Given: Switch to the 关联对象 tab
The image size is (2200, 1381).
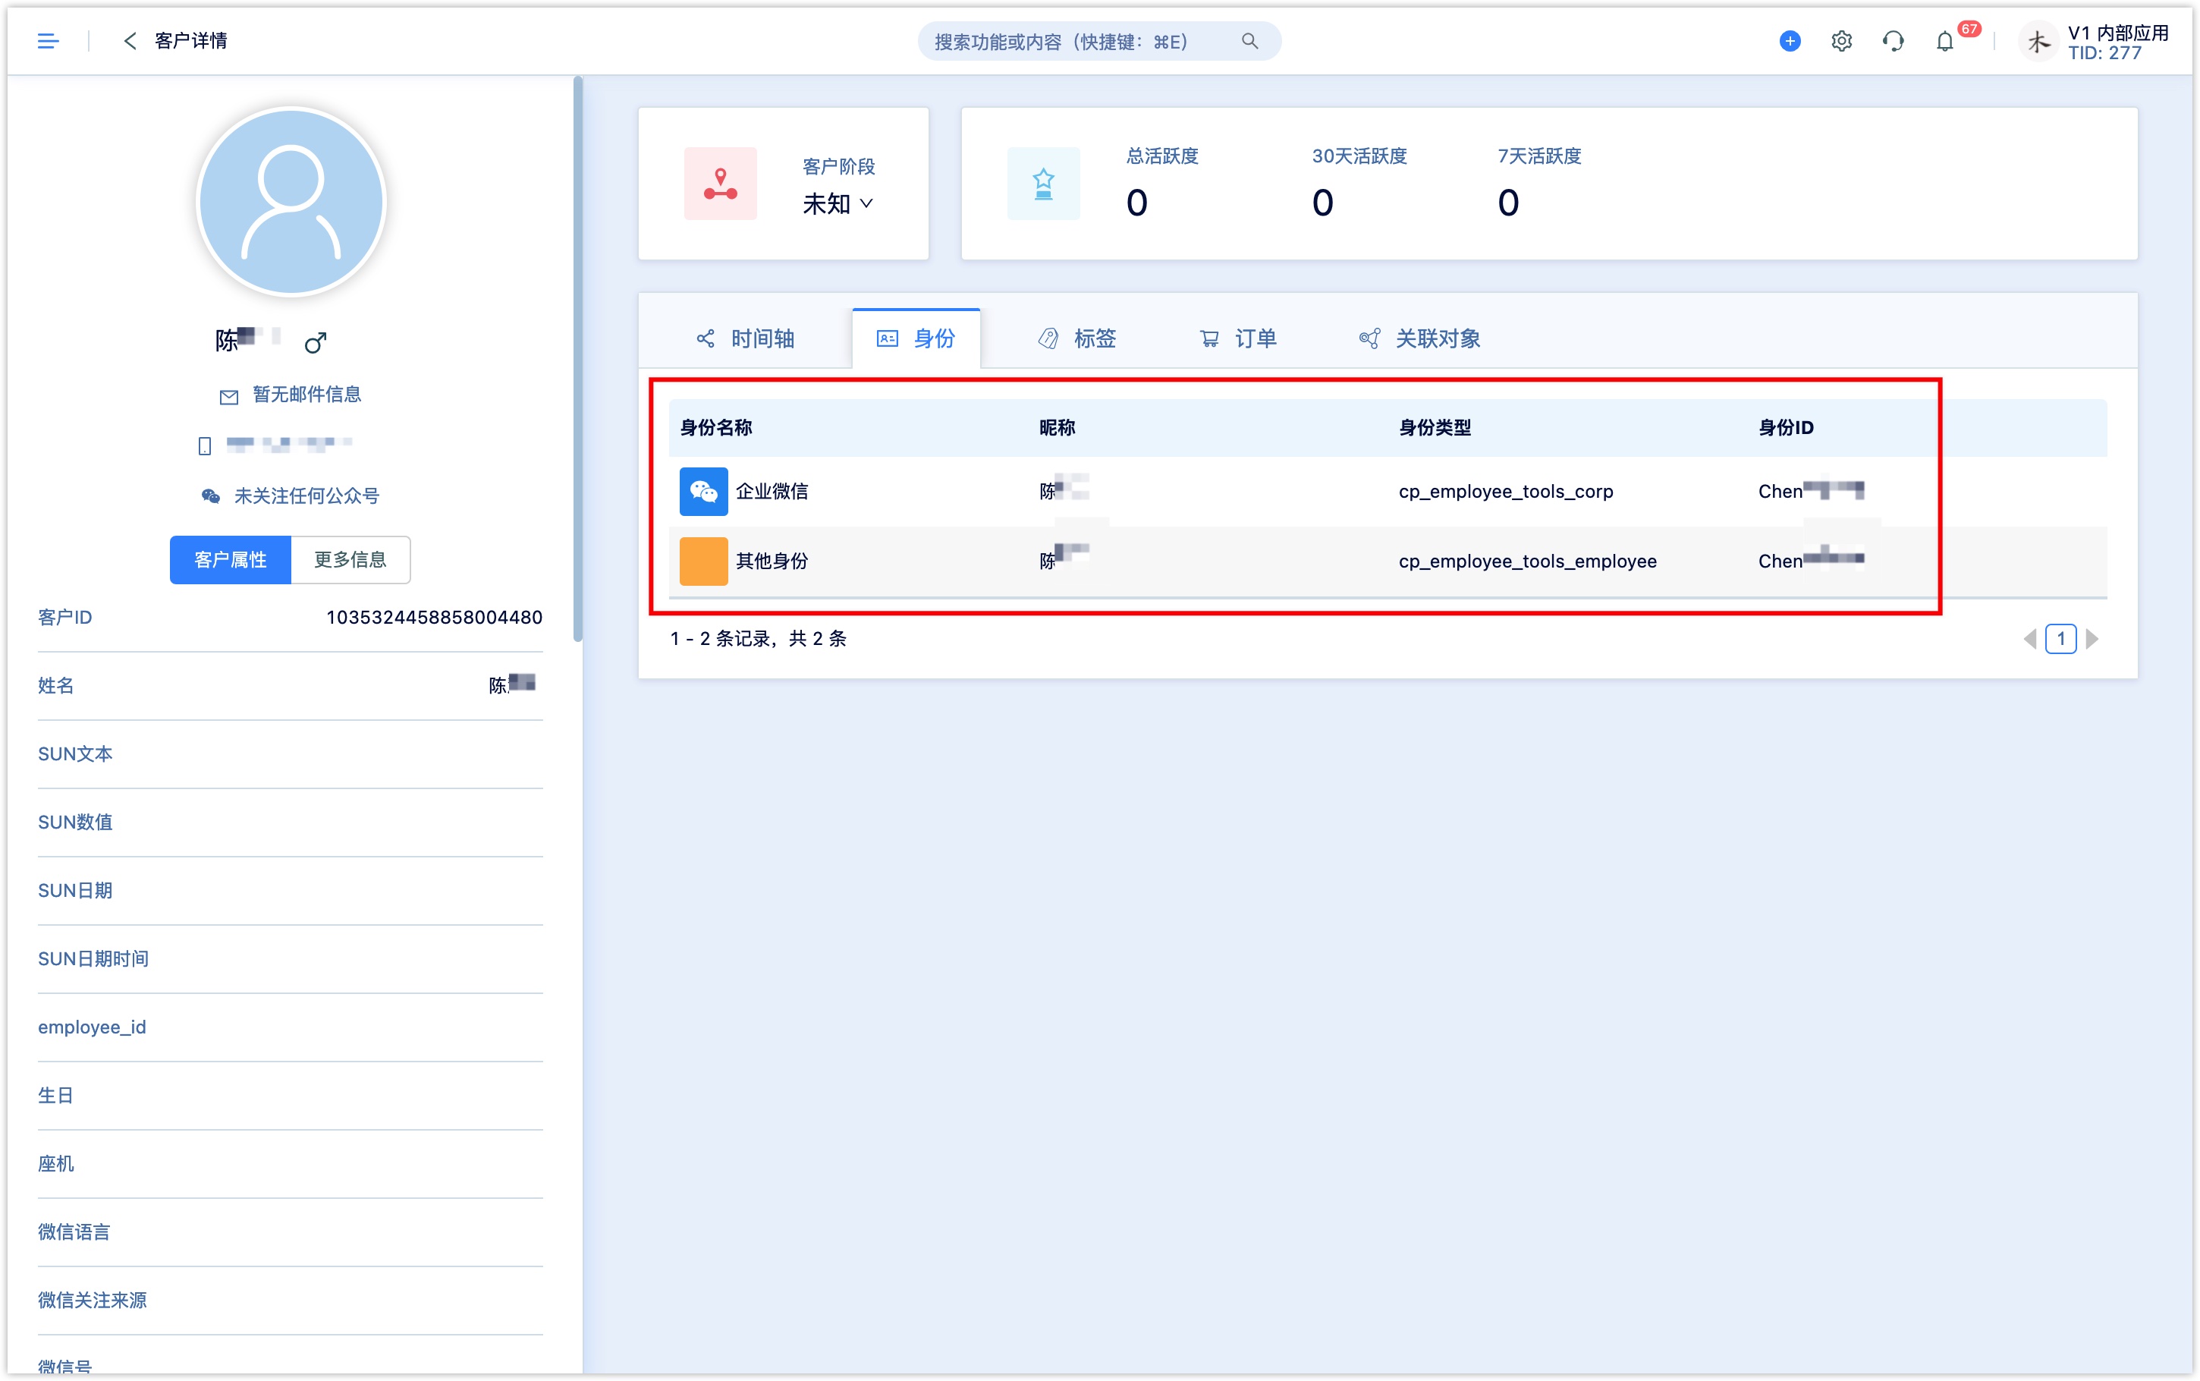Looking at the screenshot, I should [1419, 339].
